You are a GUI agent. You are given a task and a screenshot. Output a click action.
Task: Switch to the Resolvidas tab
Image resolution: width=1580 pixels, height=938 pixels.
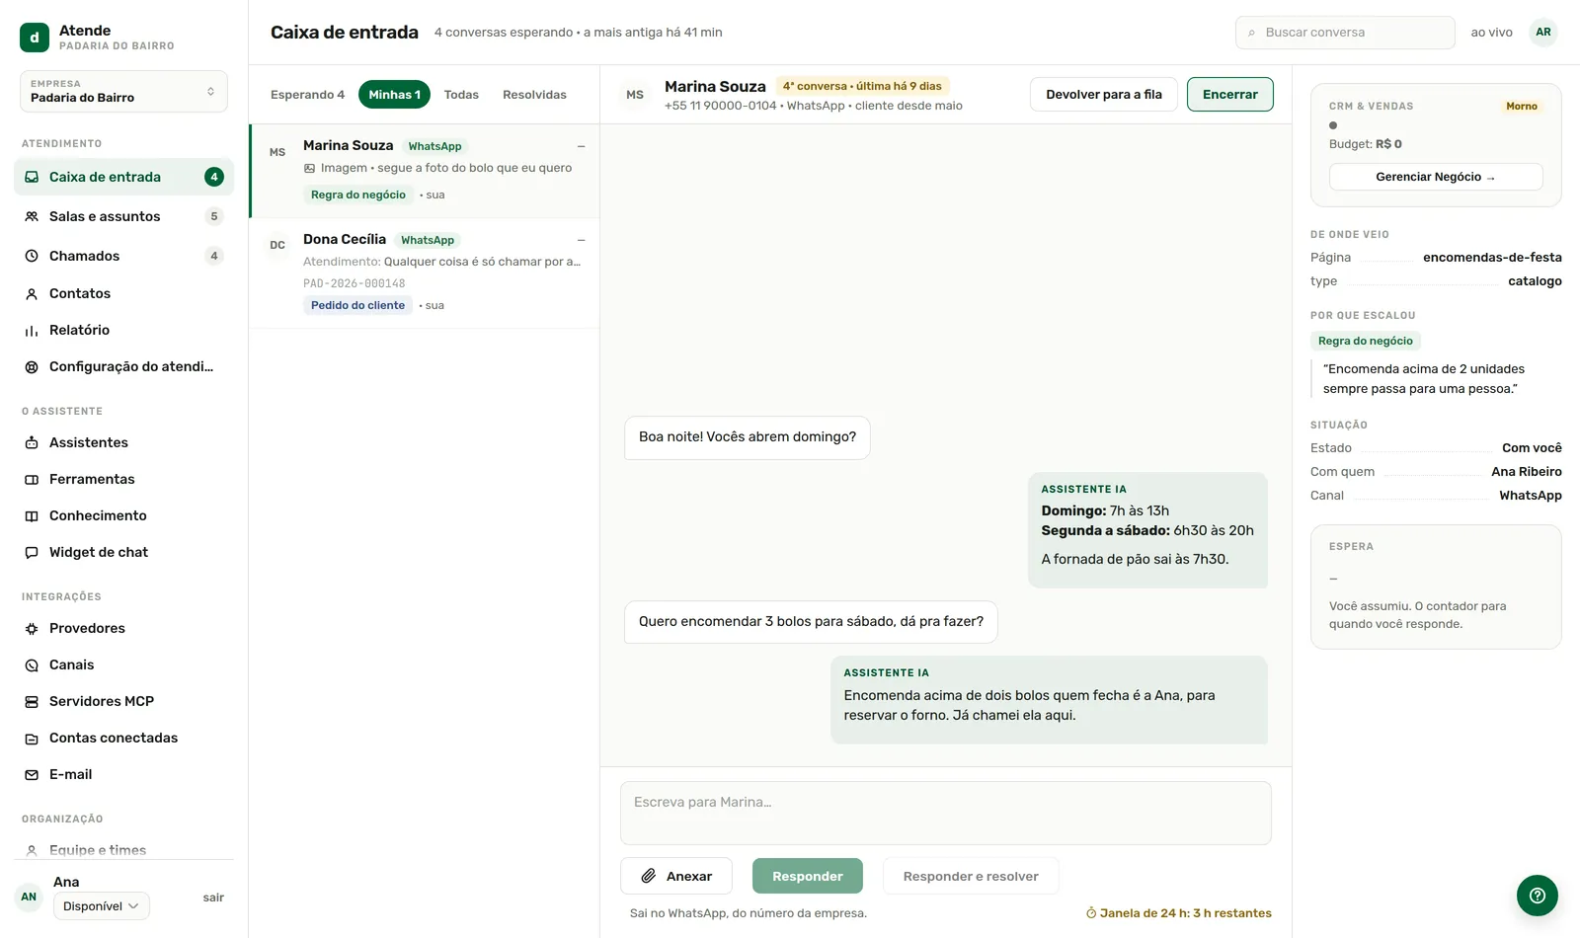(534, 95)
